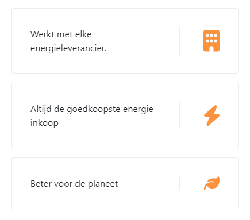
Task: Click the orange lightning bolt icon
Action: pyautogui.click(x=211, y=115)
